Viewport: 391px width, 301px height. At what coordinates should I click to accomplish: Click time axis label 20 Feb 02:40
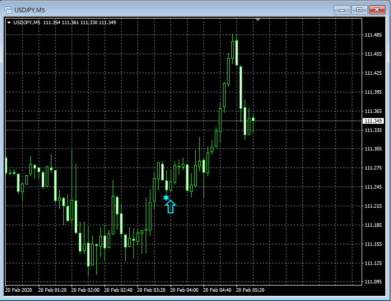click(118, 290)
